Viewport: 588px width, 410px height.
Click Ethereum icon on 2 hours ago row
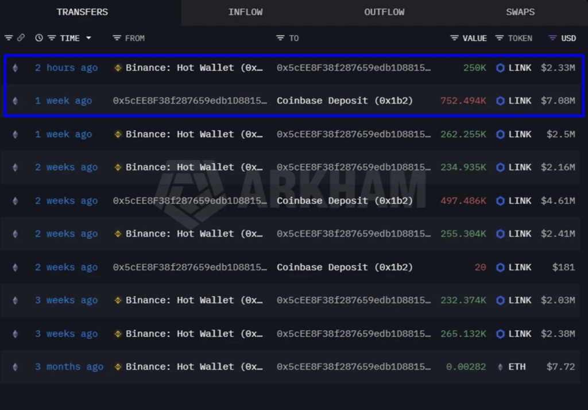(x=15, y=68)
